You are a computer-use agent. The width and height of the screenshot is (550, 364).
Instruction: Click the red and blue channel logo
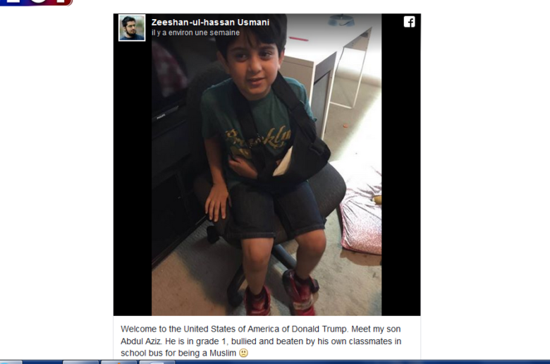tap(36, 2)
